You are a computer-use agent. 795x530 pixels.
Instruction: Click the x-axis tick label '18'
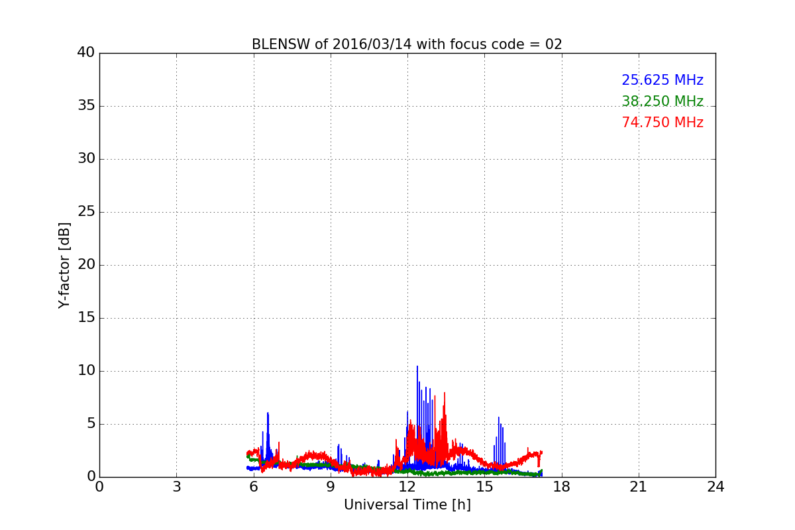tap(562, 486)
